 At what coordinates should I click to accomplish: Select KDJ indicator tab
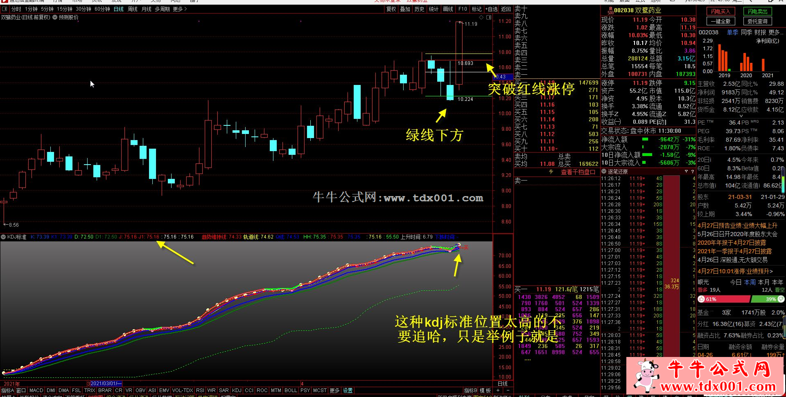point(237,390)
